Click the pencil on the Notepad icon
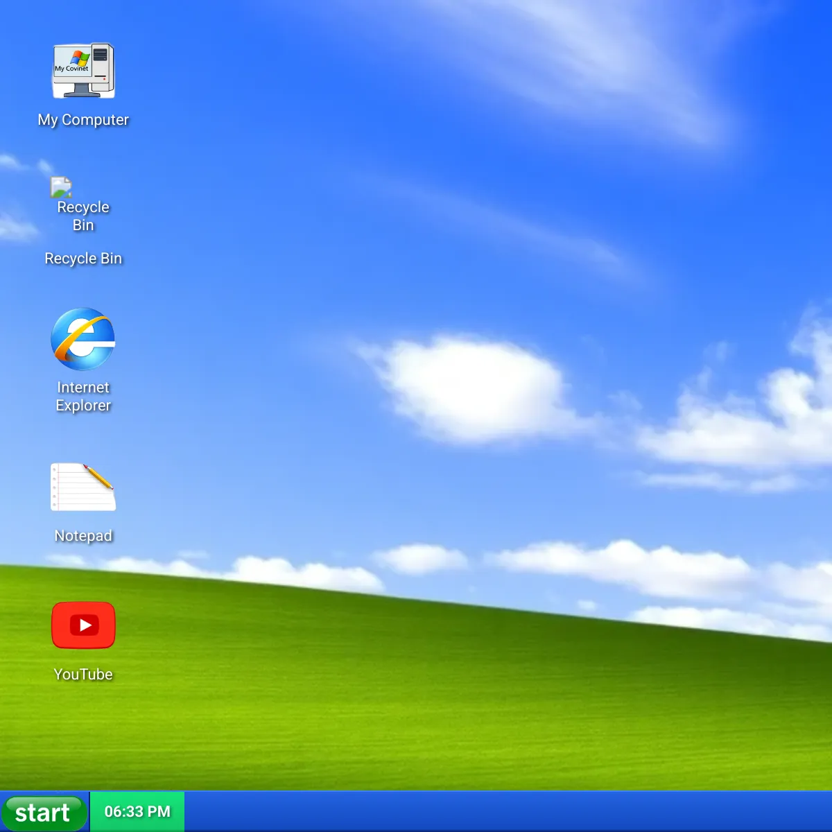 98,476
